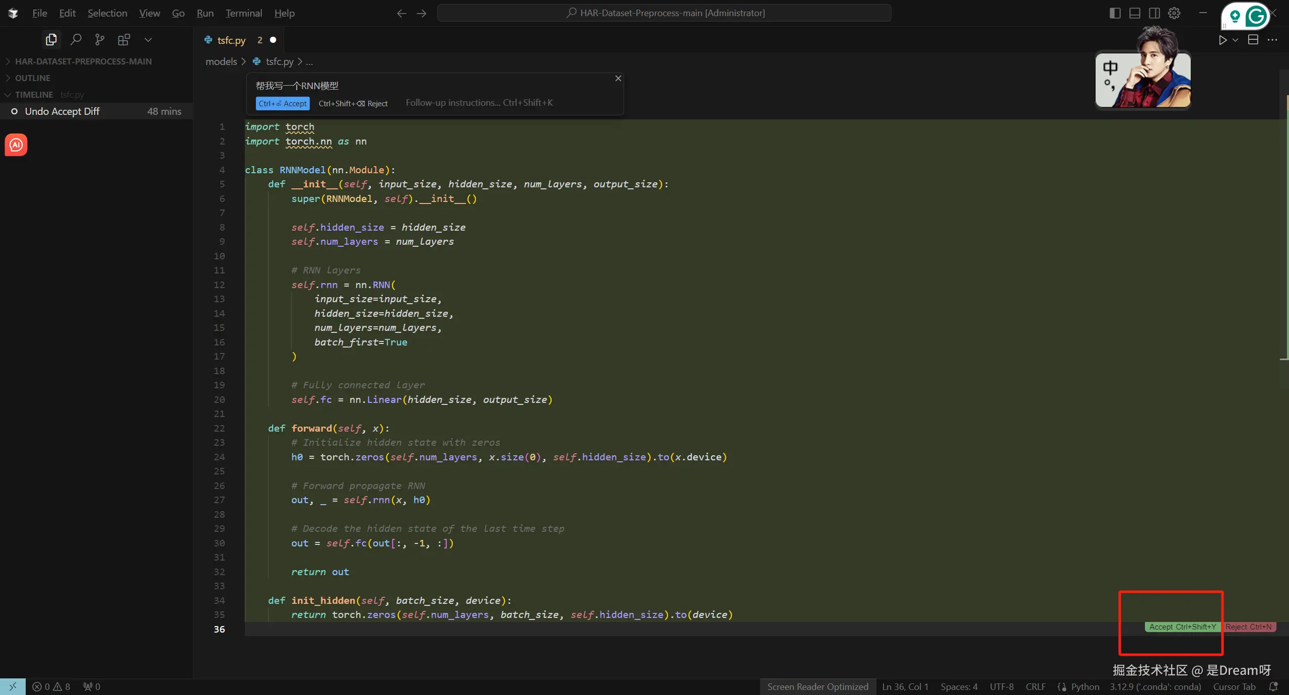Toggle the primary sidebar layout icon

pyautogui.click(x=1115, y=13)
